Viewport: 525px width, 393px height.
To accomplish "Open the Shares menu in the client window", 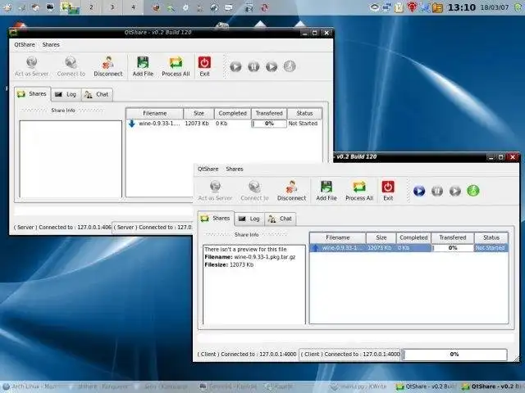I will (235, 169).
